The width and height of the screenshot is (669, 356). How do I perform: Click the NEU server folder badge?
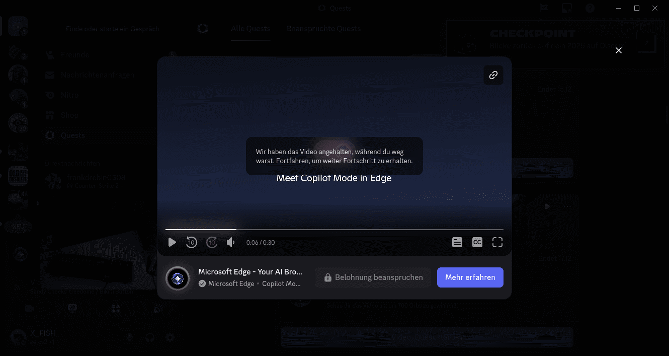coord(18,226)
